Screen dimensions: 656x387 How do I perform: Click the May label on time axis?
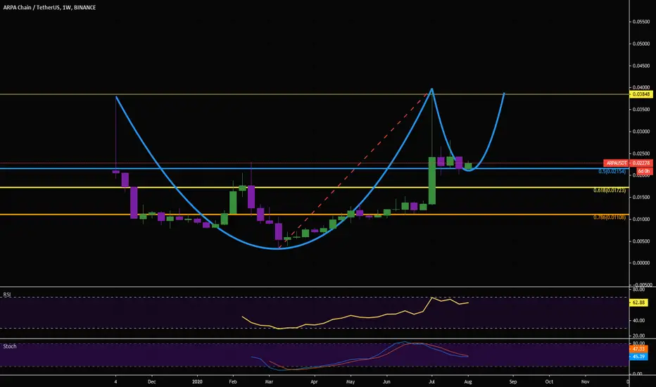tap(351, 381)
